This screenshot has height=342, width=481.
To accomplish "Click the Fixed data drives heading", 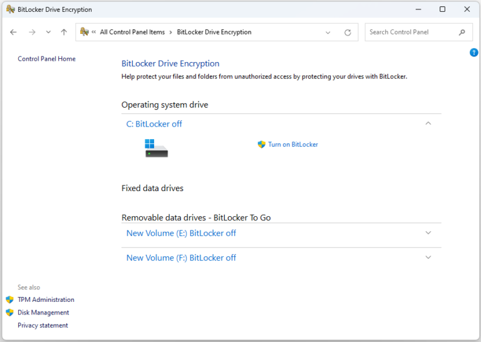I will (152, 188).
